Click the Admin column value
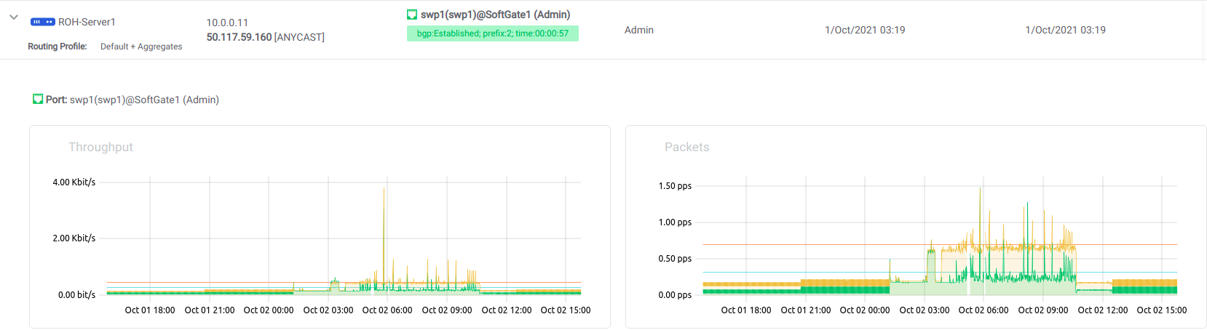Image resolution: width=1207 pixels, height=330 pixels. coord(638,30)
